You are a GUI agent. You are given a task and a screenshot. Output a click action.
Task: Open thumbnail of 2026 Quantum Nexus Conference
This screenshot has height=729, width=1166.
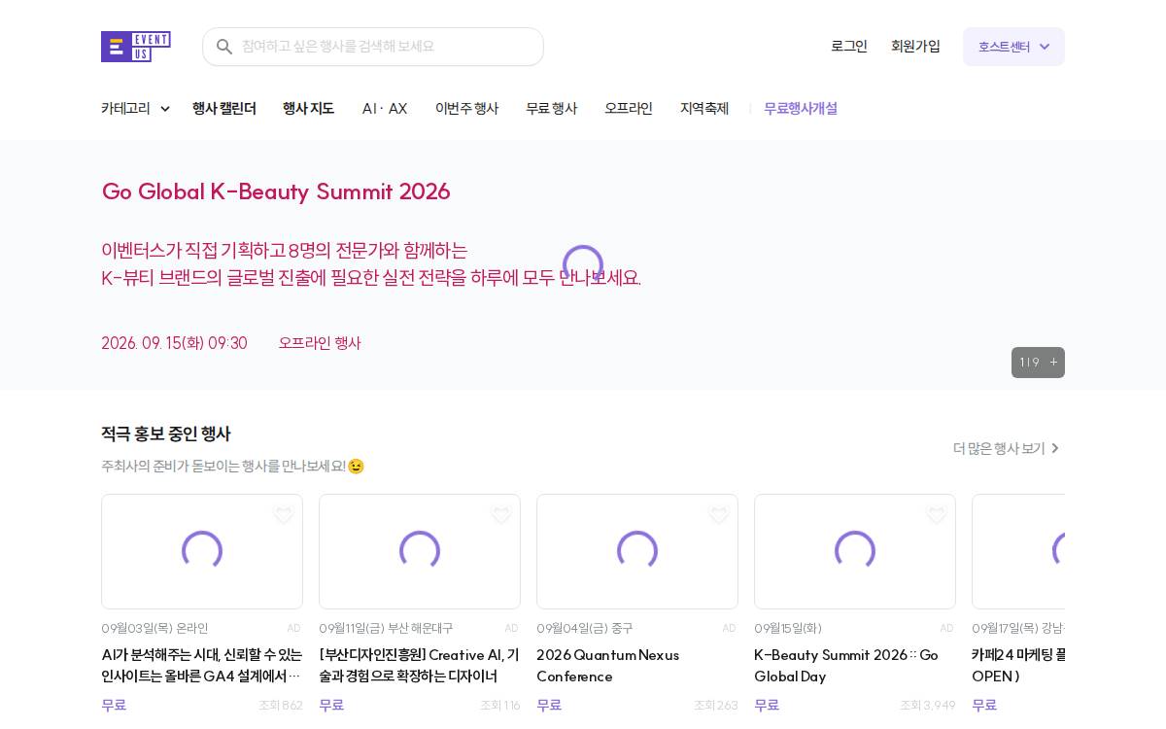(637, 551)
